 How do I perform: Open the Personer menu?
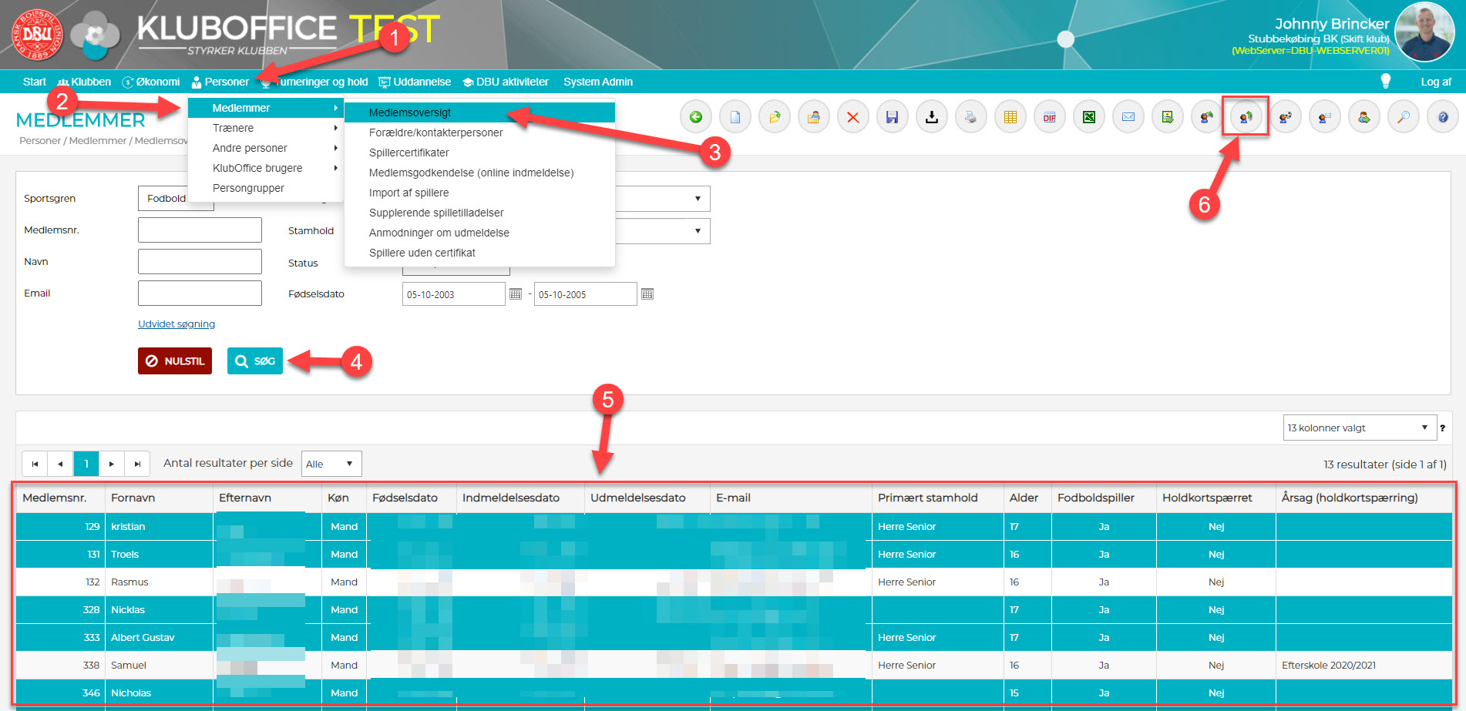(220, 82)
